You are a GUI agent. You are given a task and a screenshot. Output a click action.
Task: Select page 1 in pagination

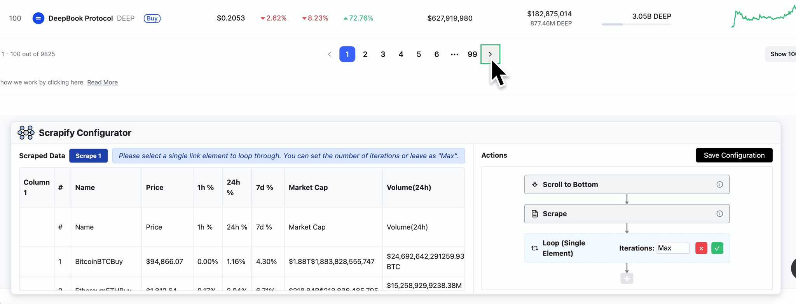coord(347,54)
